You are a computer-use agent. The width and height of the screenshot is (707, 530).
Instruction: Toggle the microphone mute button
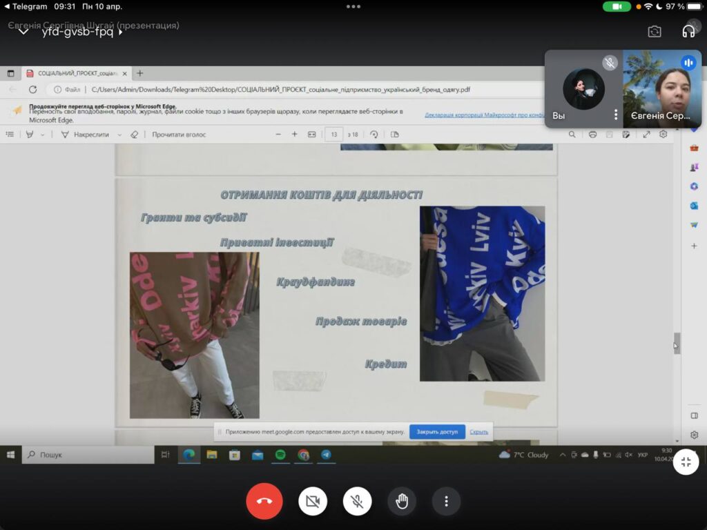pos(357,501)
